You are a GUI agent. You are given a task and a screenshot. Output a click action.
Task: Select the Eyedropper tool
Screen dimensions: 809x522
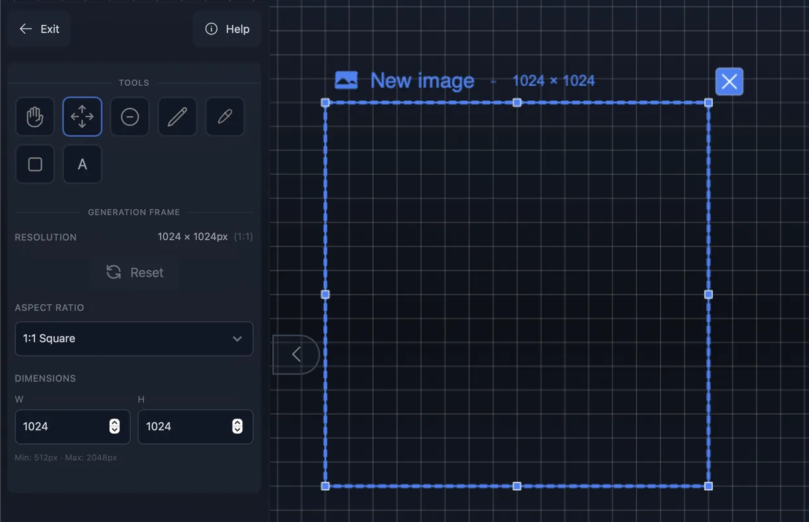pyautogui.click(x=224, y=116)
